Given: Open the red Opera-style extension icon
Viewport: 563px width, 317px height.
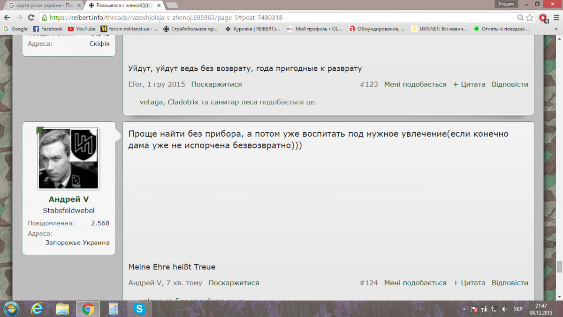Looking at the screenshot, I should point(543,18).
